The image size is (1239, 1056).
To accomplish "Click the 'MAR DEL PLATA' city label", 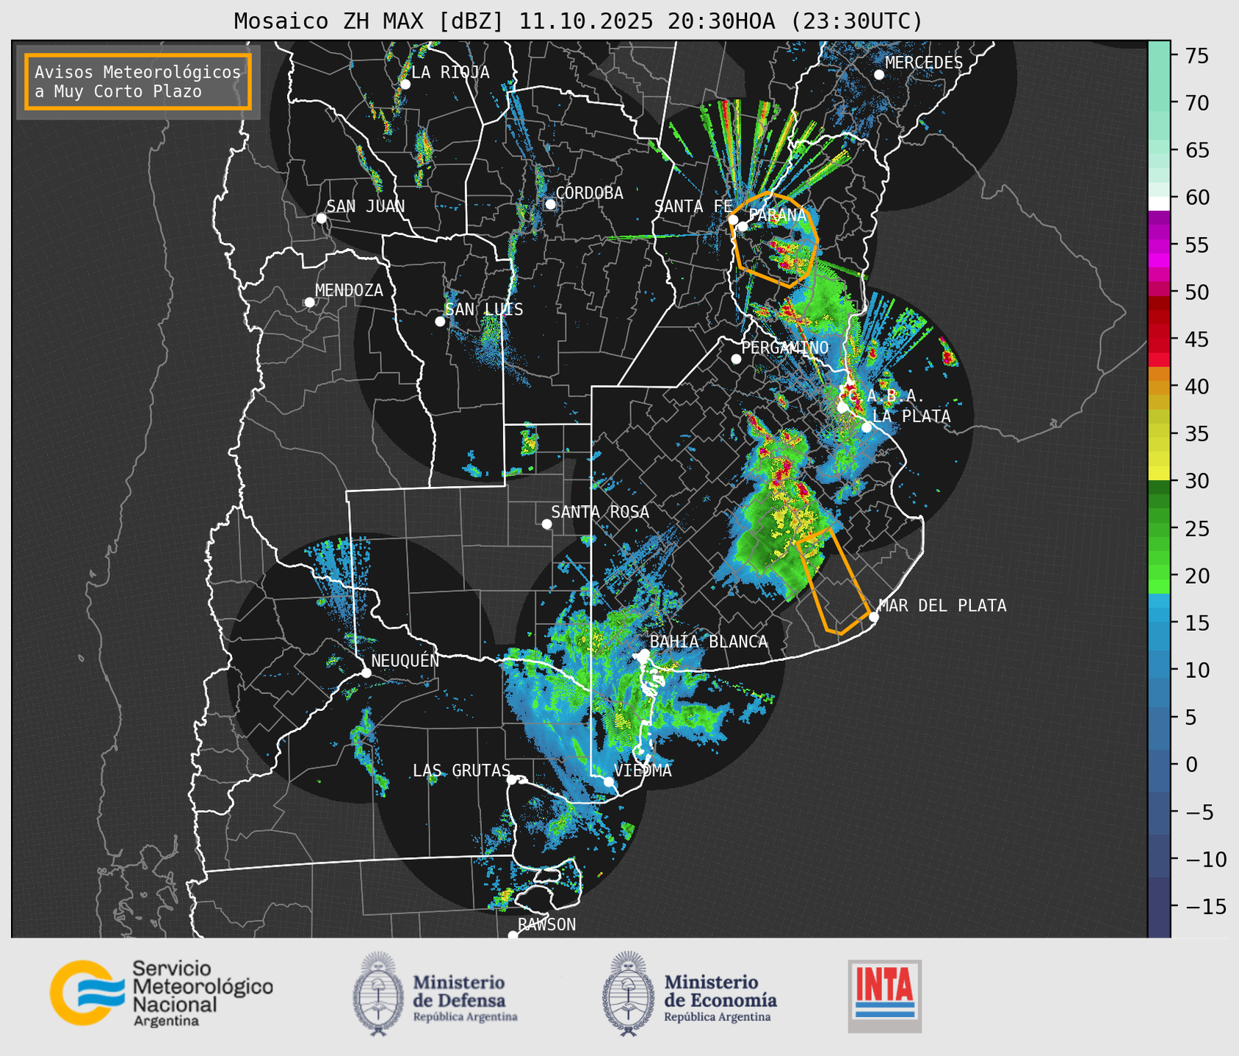I will (942, 606).
